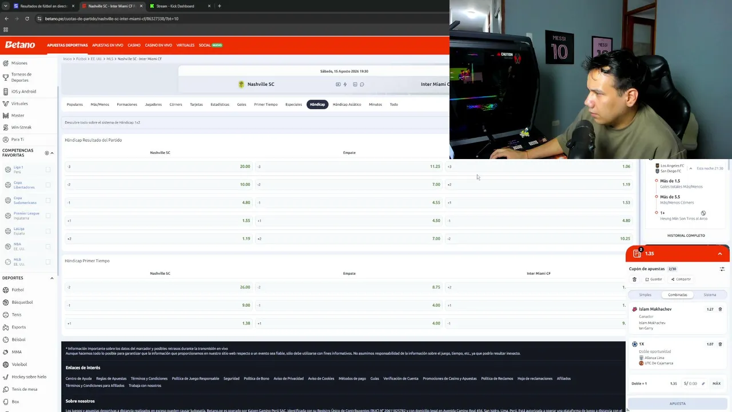The width and height of the screenshot is (732, 412).
Task: Tick the Liga 1 Perú checkbox
Action: (48, 169)
